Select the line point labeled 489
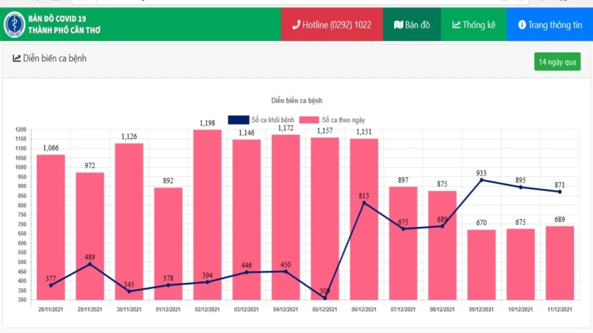593x333 pixels. [90, 264]
